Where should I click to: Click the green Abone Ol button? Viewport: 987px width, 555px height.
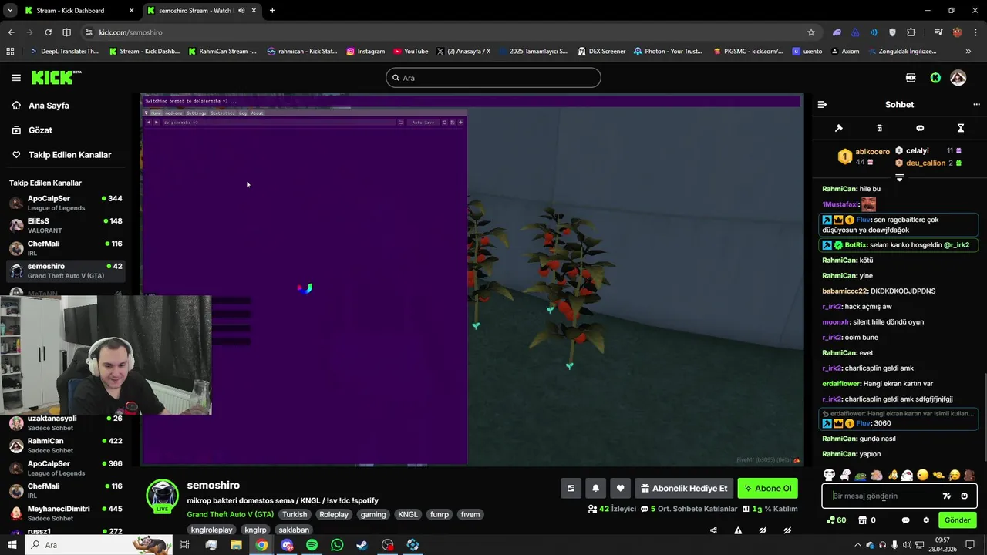[x=767, y=488]
